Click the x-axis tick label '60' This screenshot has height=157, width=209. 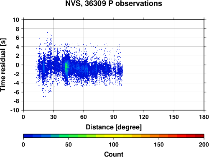pos(84,117)
